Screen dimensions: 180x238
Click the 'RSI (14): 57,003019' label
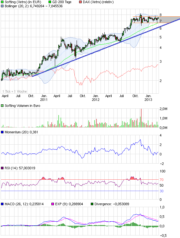coord(20,168)
